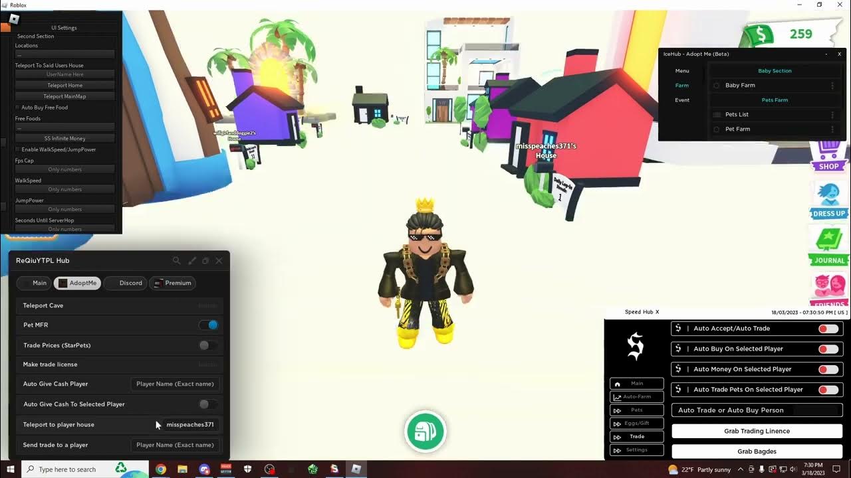The image size is (851, 478).
Task: Enable the Baby Farm radio option
Action: pos(717,86)
